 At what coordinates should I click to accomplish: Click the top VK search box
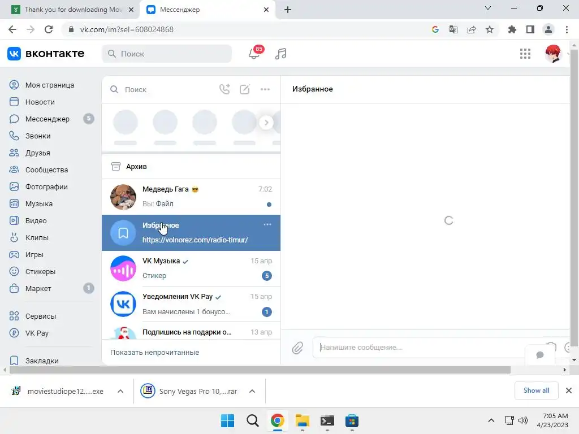167,54
